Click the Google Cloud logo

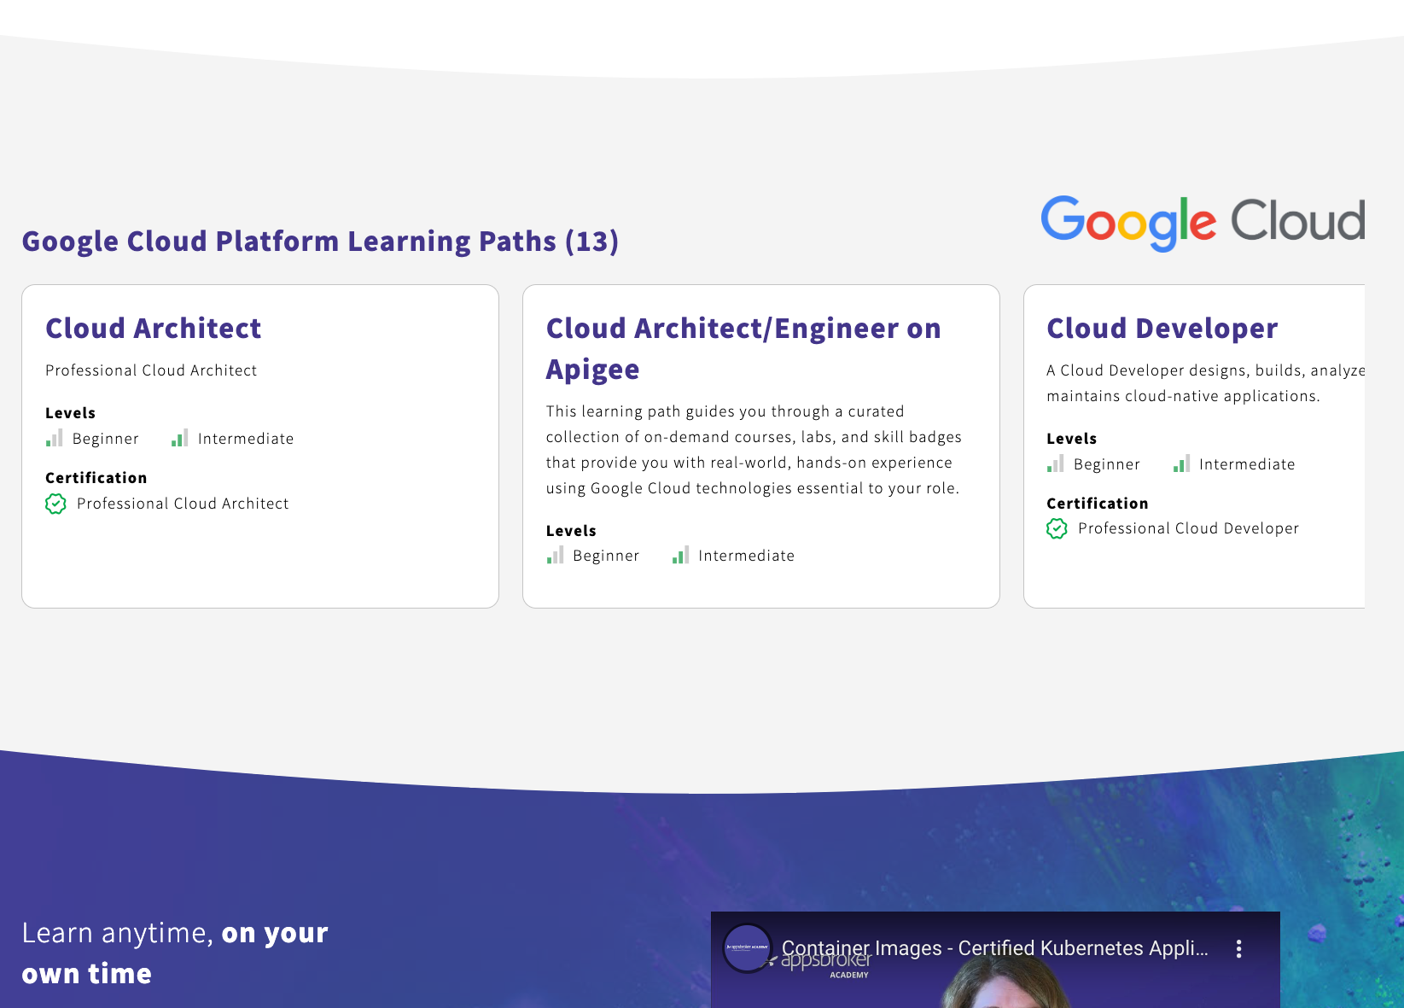point(1203,223)
